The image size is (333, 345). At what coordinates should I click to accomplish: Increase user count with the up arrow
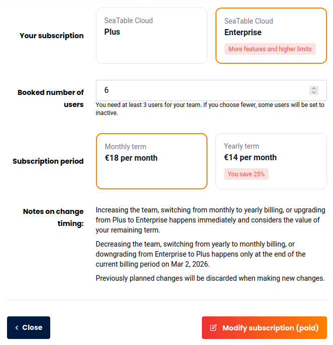tap(314, 88)
